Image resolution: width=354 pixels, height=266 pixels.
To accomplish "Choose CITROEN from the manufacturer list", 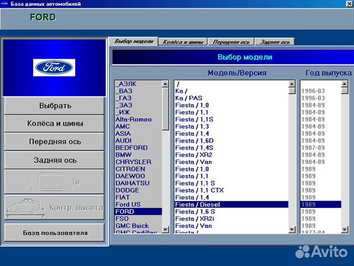I will tap(131, 169).
